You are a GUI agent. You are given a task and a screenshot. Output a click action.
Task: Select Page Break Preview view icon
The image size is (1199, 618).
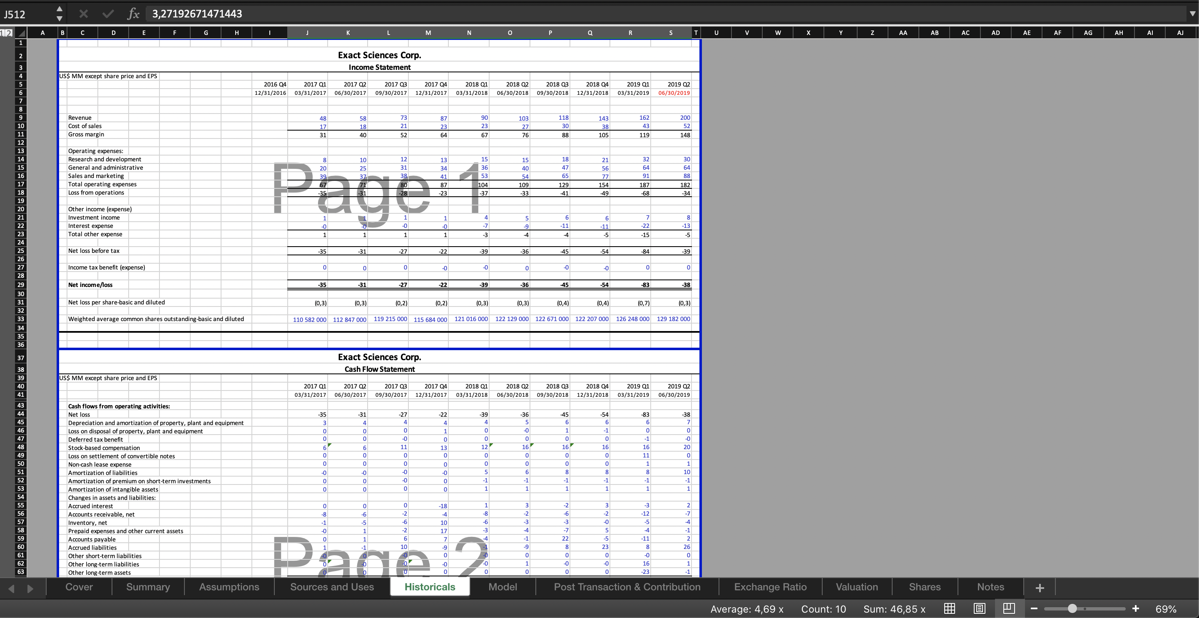1009,608
